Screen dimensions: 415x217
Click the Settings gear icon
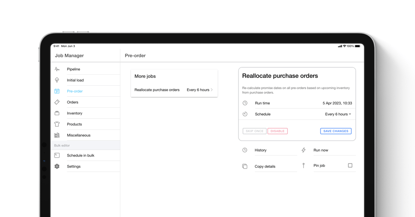point(57,166)
